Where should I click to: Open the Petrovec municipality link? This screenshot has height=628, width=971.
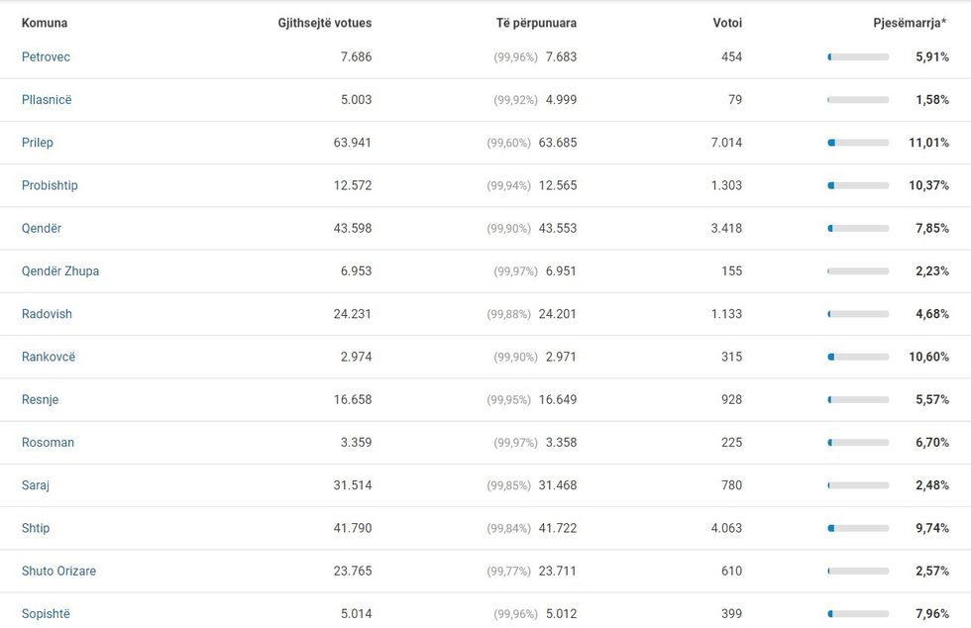(46, 57)
